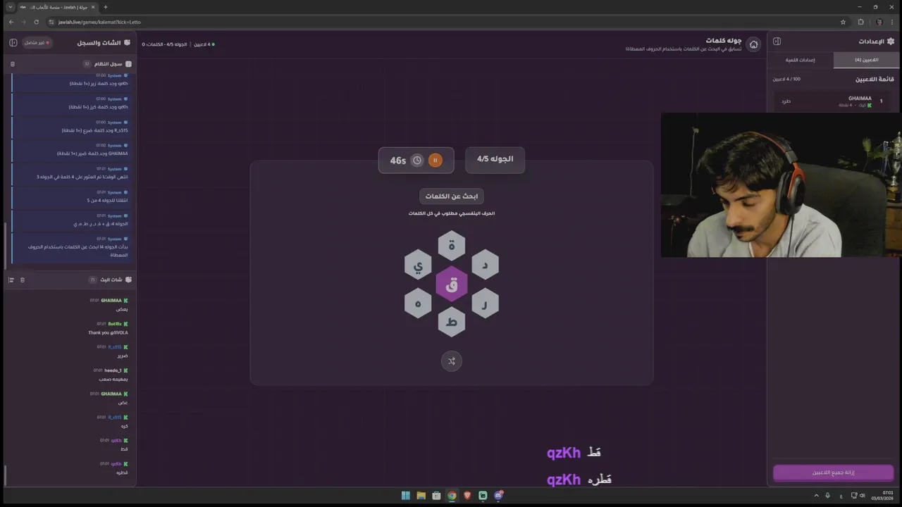Open File Explorer from taskbar
The height and width of the screenshot is (507, 902).
coord(421,496)
